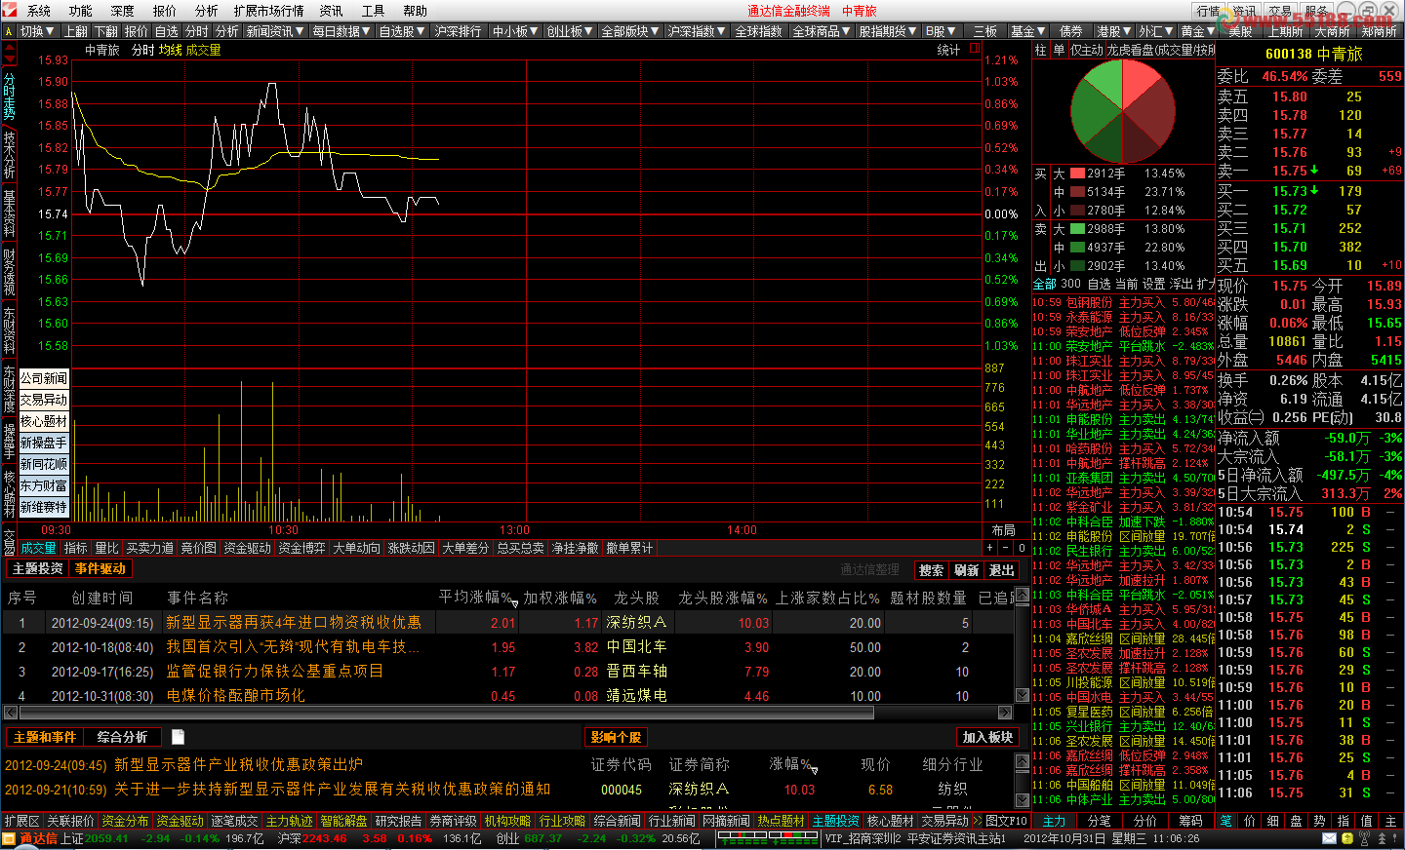Open the 中小板 dropdown
The width and height of the screenshot is (1405, 850).
click(x=516, y=31)
